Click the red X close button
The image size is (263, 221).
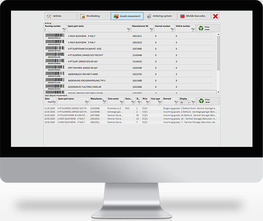[x=215, y=16]
